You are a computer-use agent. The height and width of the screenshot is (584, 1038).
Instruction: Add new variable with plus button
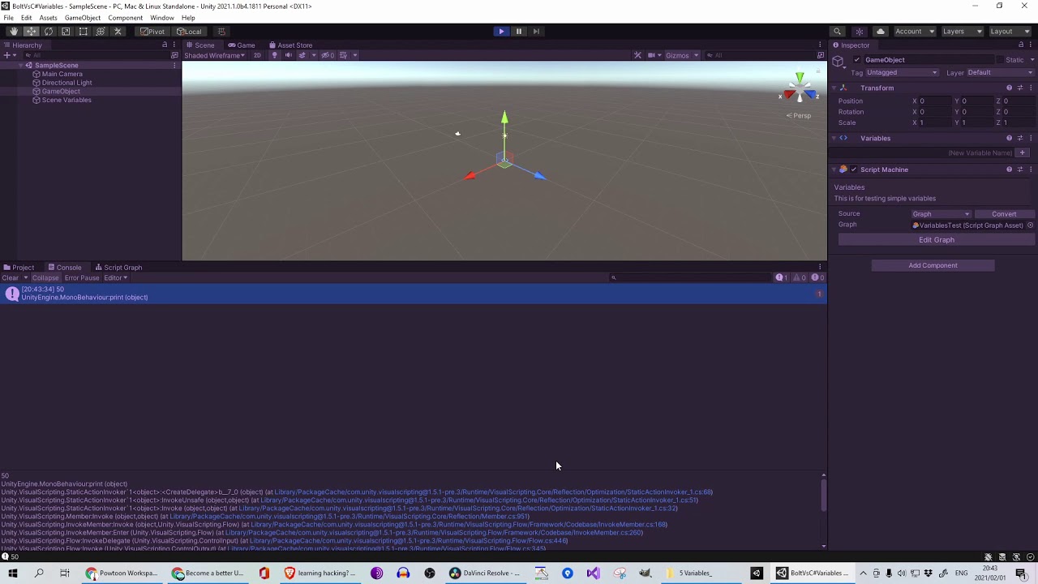(x=1023, y=152)
